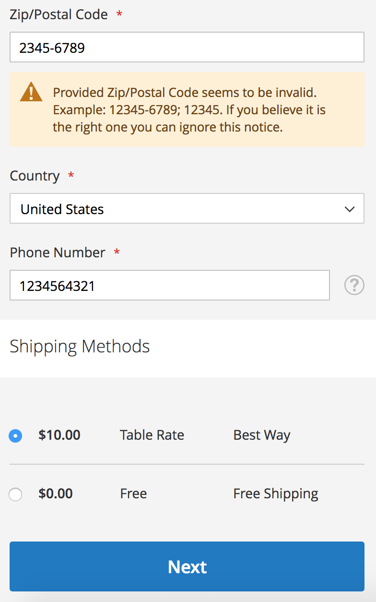Click the Table Rate method name
Viewport: 376px width, 602px height.
pyautogui.click(x=152, y=435)
